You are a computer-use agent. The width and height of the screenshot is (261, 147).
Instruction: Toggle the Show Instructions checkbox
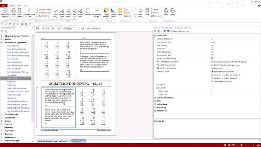coord(212,52)
